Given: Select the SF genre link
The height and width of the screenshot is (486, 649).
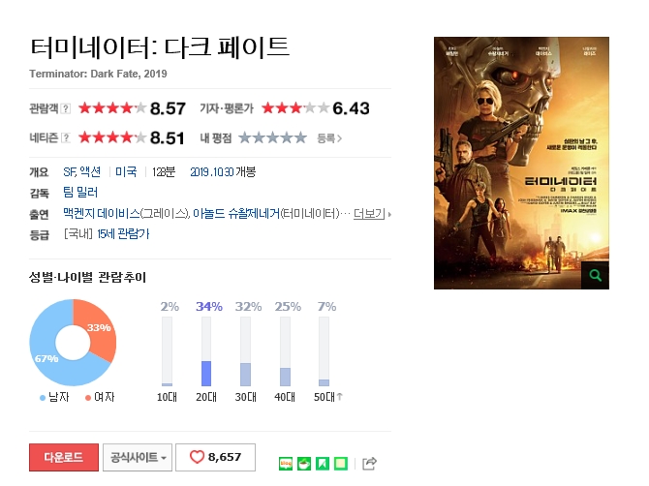Looking at the screenshot, I should pos(70,171).
